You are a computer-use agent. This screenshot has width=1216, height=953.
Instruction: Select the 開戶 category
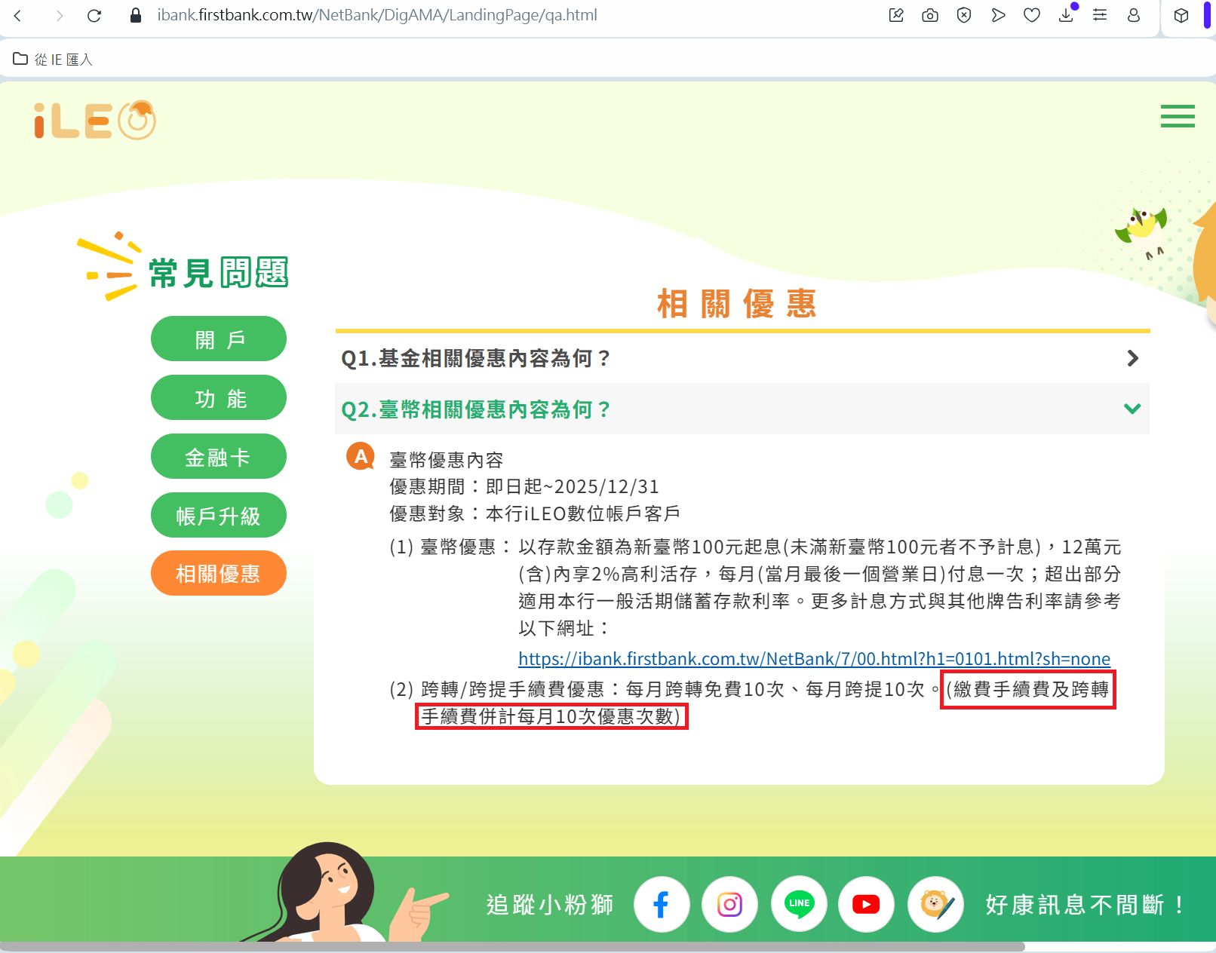coord(219,339)
